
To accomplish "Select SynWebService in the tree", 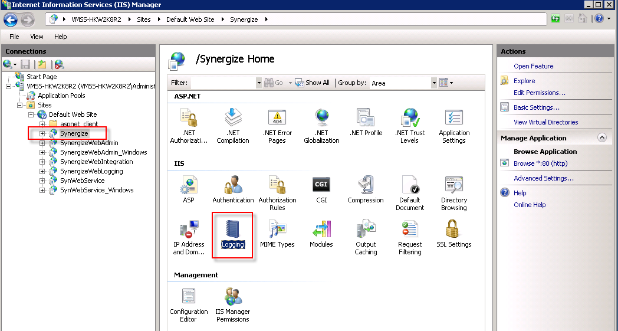I will (83, 181).
